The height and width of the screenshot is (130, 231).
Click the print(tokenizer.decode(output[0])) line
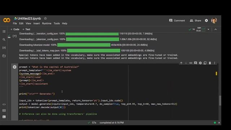pyautogui.click(x=42, y=107)
